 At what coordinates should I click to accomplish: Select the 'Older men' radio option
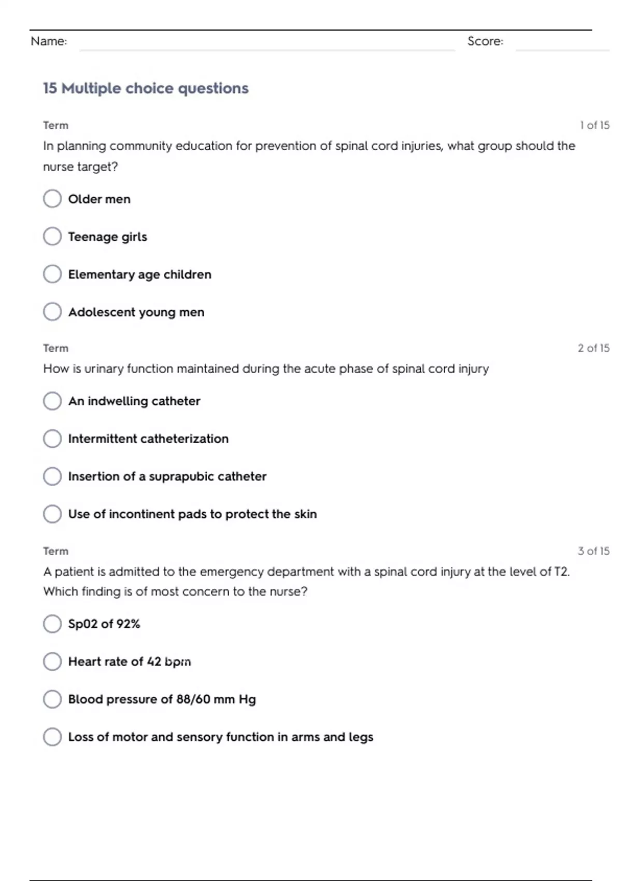coord(52,198)
